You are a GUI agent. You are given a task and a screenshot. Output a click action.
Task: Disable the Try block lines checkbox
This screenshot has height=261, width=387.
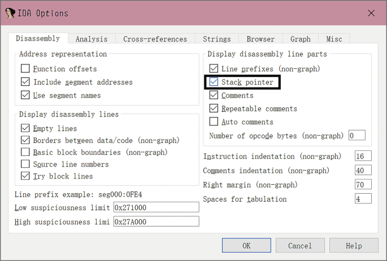[x=25, y=176]
